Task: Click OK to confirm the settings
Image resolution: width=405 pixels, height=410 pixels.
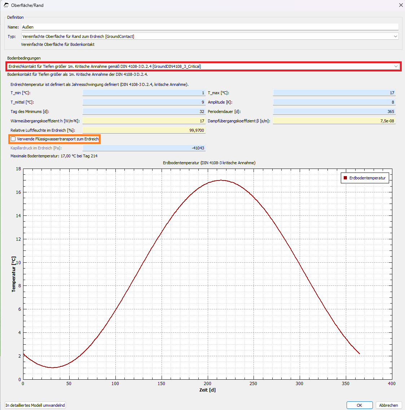Action: tap(360, 405)
